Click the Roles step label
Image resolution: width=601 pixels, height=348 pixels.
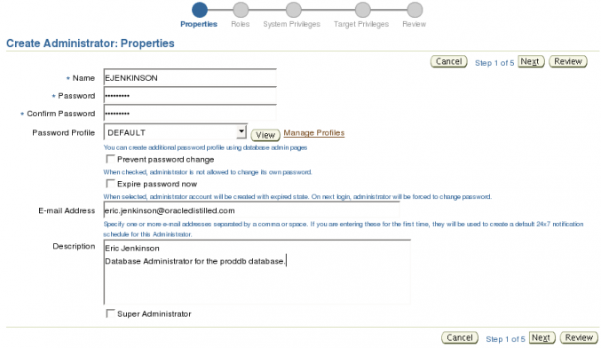coord(241,24)
